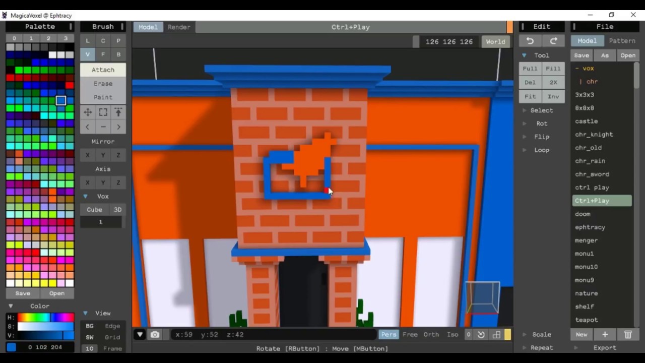Toggle Mirror Y axis

click(103, 155)
